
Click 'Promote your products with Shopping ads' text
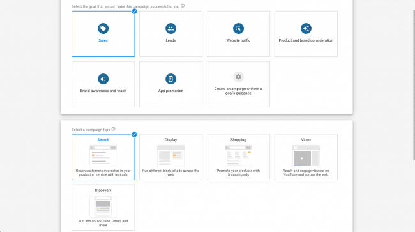click(x=238, y=173)
